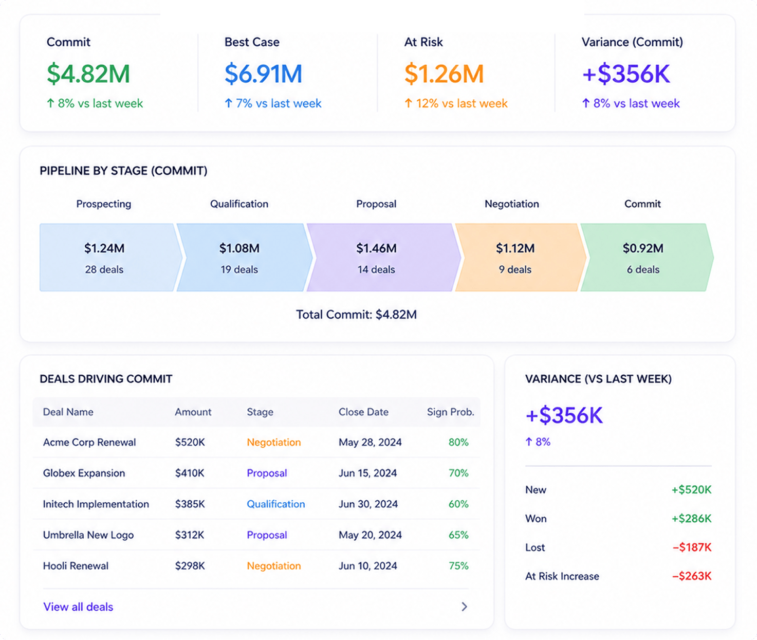This screenshot has height=640, width=757.
Task: Click the $520K amount for Acme Corp Renewal
Action: [190, 442]
